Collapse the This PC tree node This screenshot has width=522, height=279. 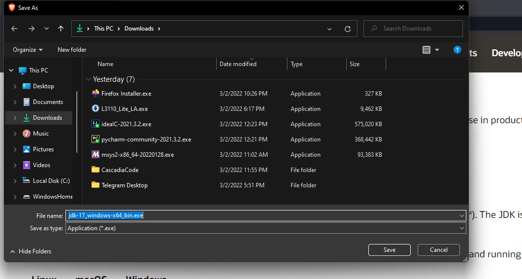(11, 70)
